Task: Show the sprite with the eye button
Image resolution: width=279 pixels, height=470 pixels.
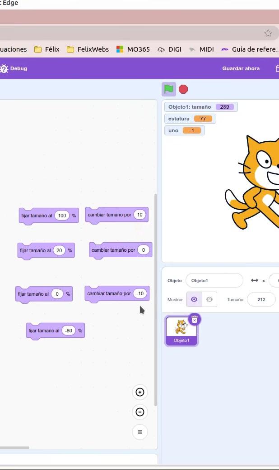Action: (x=194, y=299)
